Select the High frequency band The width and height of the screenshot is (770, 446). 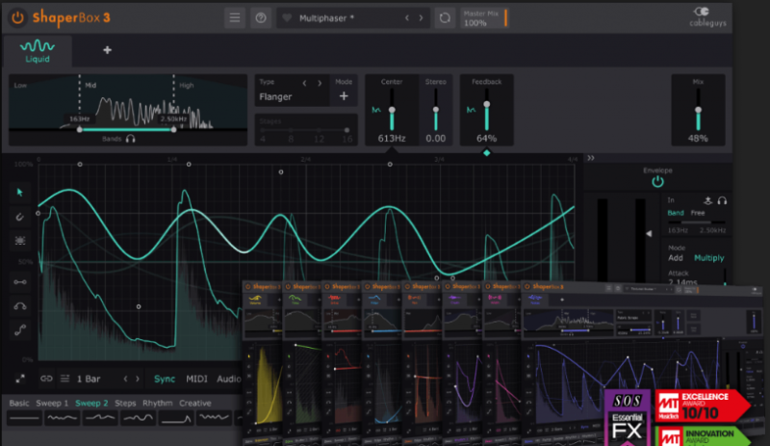(187, 85)
